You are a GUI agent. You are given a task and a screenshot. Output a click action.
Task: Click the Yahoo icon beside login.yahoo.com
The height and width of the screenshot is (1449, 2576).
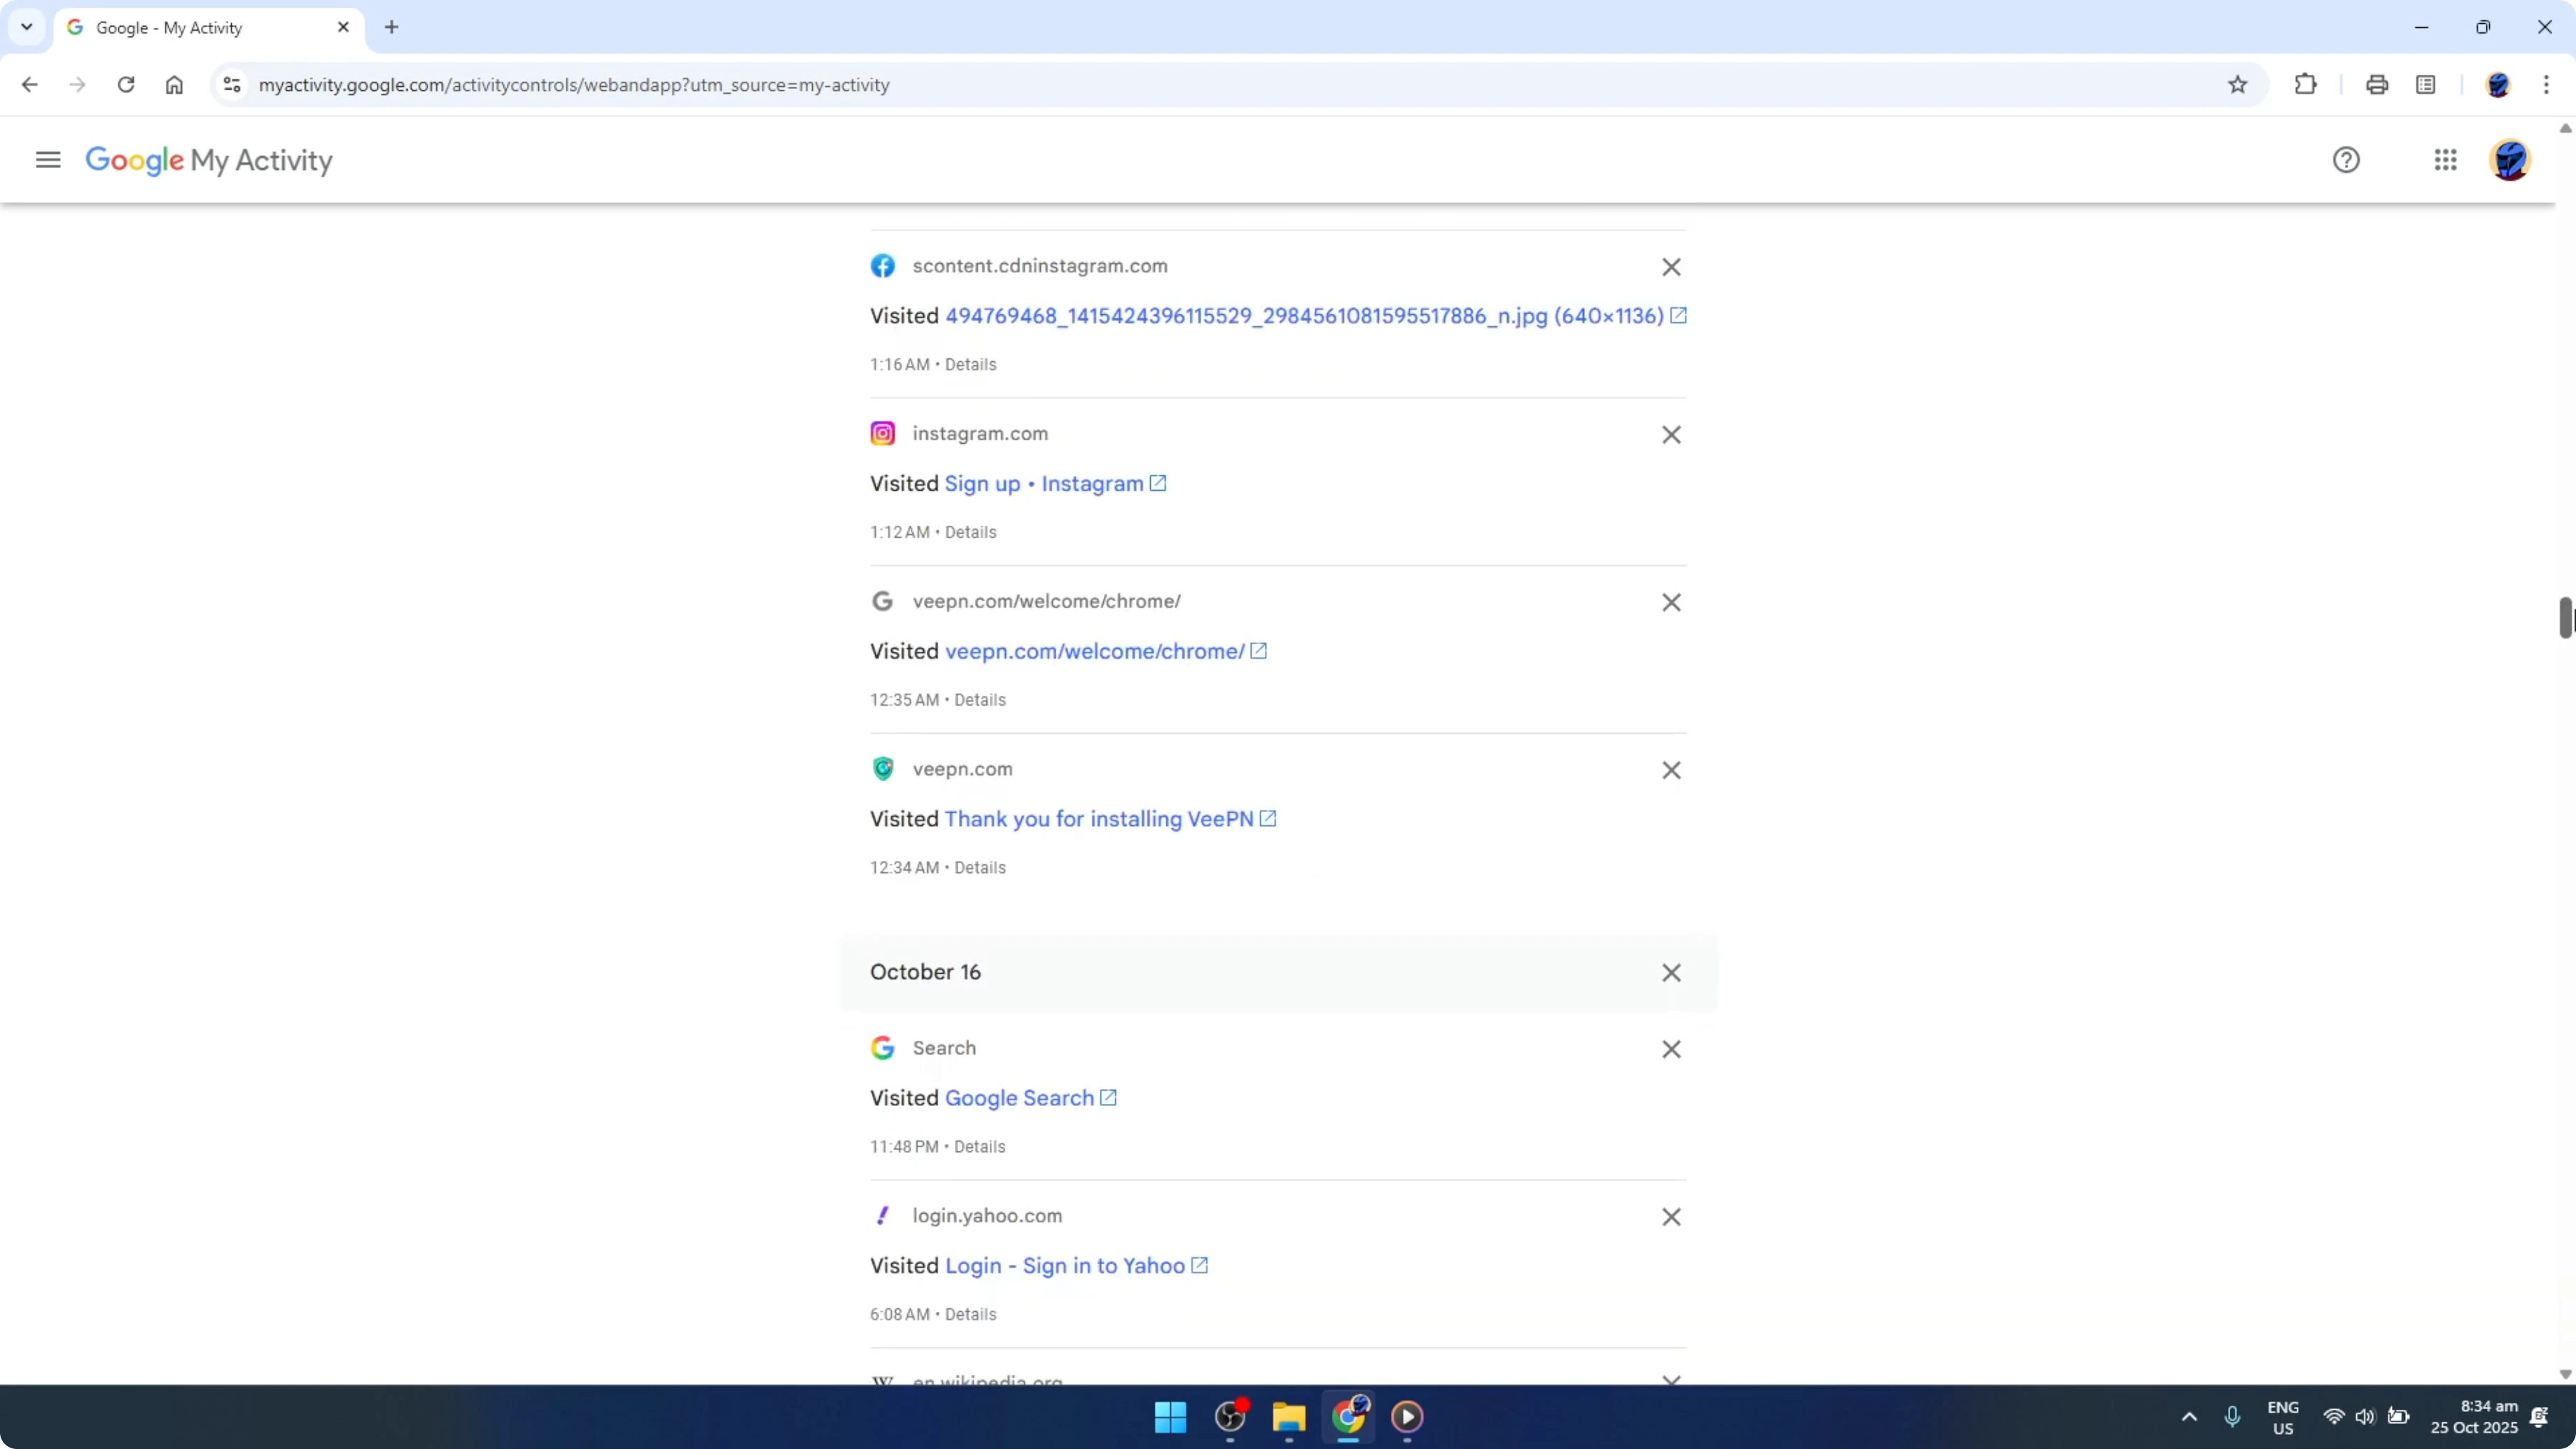882,1216
